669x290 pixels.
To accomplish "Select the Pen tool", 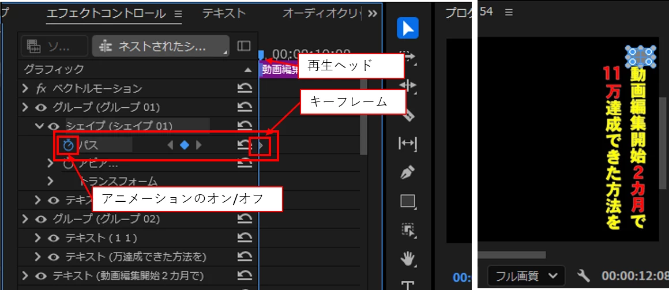I will point(408,173).
